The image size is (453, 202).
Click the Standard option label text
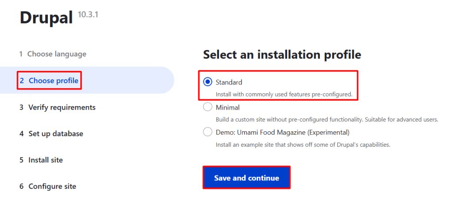(x=229, y=82)
